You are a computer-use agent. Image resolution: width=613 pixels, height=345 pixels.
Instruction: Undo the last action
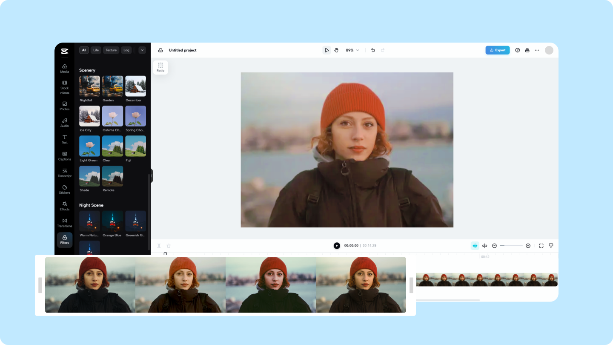click(373, 50)
